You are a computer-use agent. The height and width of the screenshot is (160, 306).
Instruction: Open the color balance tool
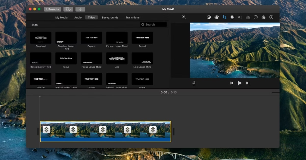209,17
